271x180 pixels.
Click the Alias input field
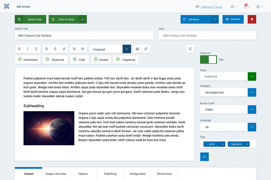(207, 36)
